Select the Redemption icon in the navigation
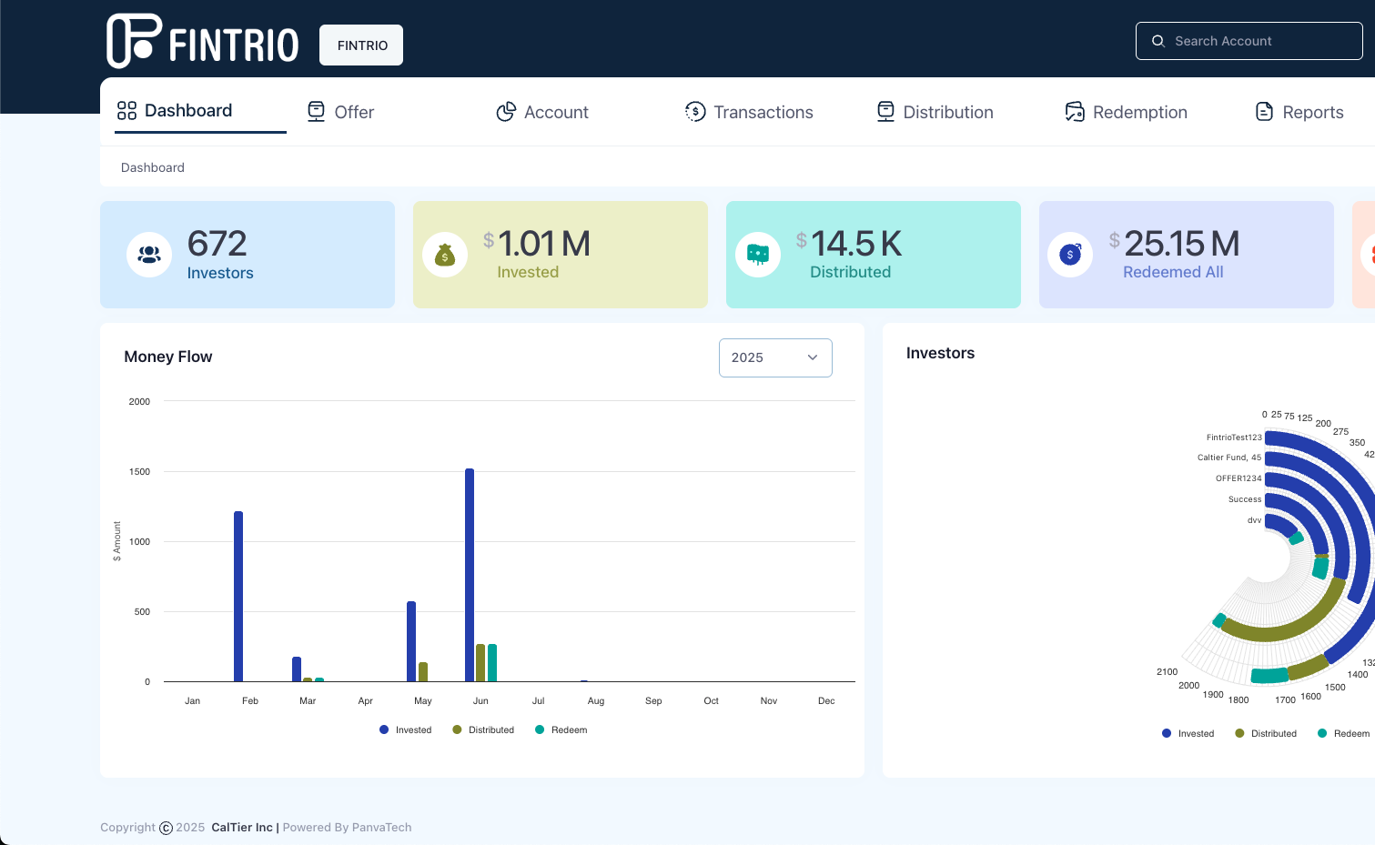The height and width of the screenshot is (845, 1375). pyautogui.click(x=1074, y=111)
